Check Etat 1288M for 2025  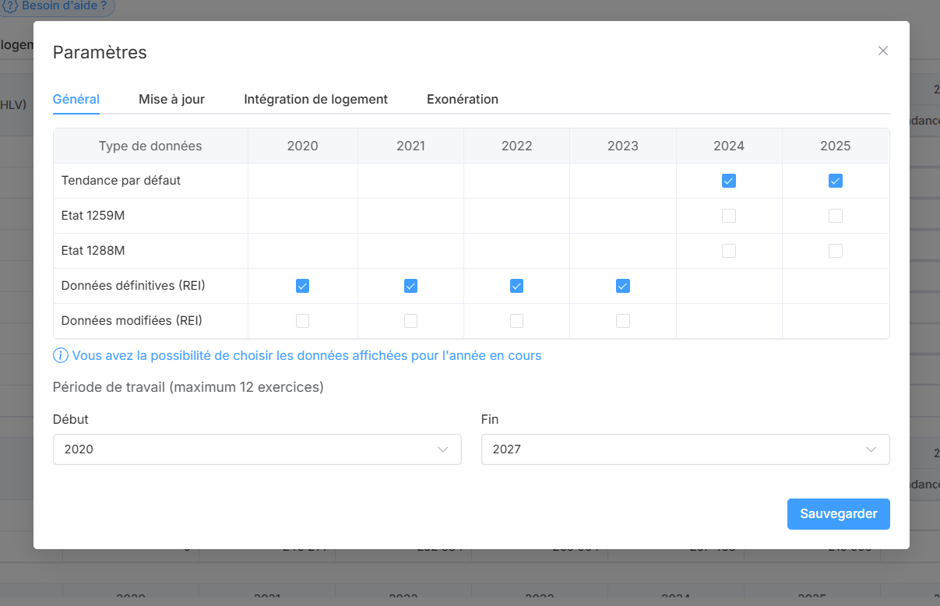(836, 251)
